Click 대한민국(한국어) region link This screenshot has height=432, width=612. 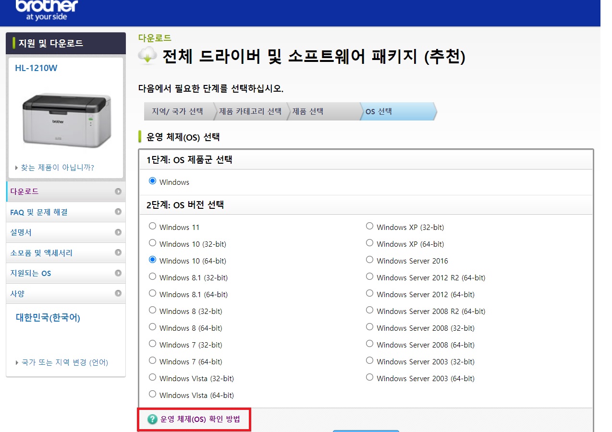(x=48, y=318)
